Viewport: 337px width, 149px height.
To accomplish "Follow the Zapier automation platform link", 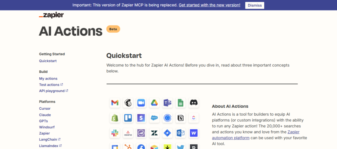I will click(256, 135).
